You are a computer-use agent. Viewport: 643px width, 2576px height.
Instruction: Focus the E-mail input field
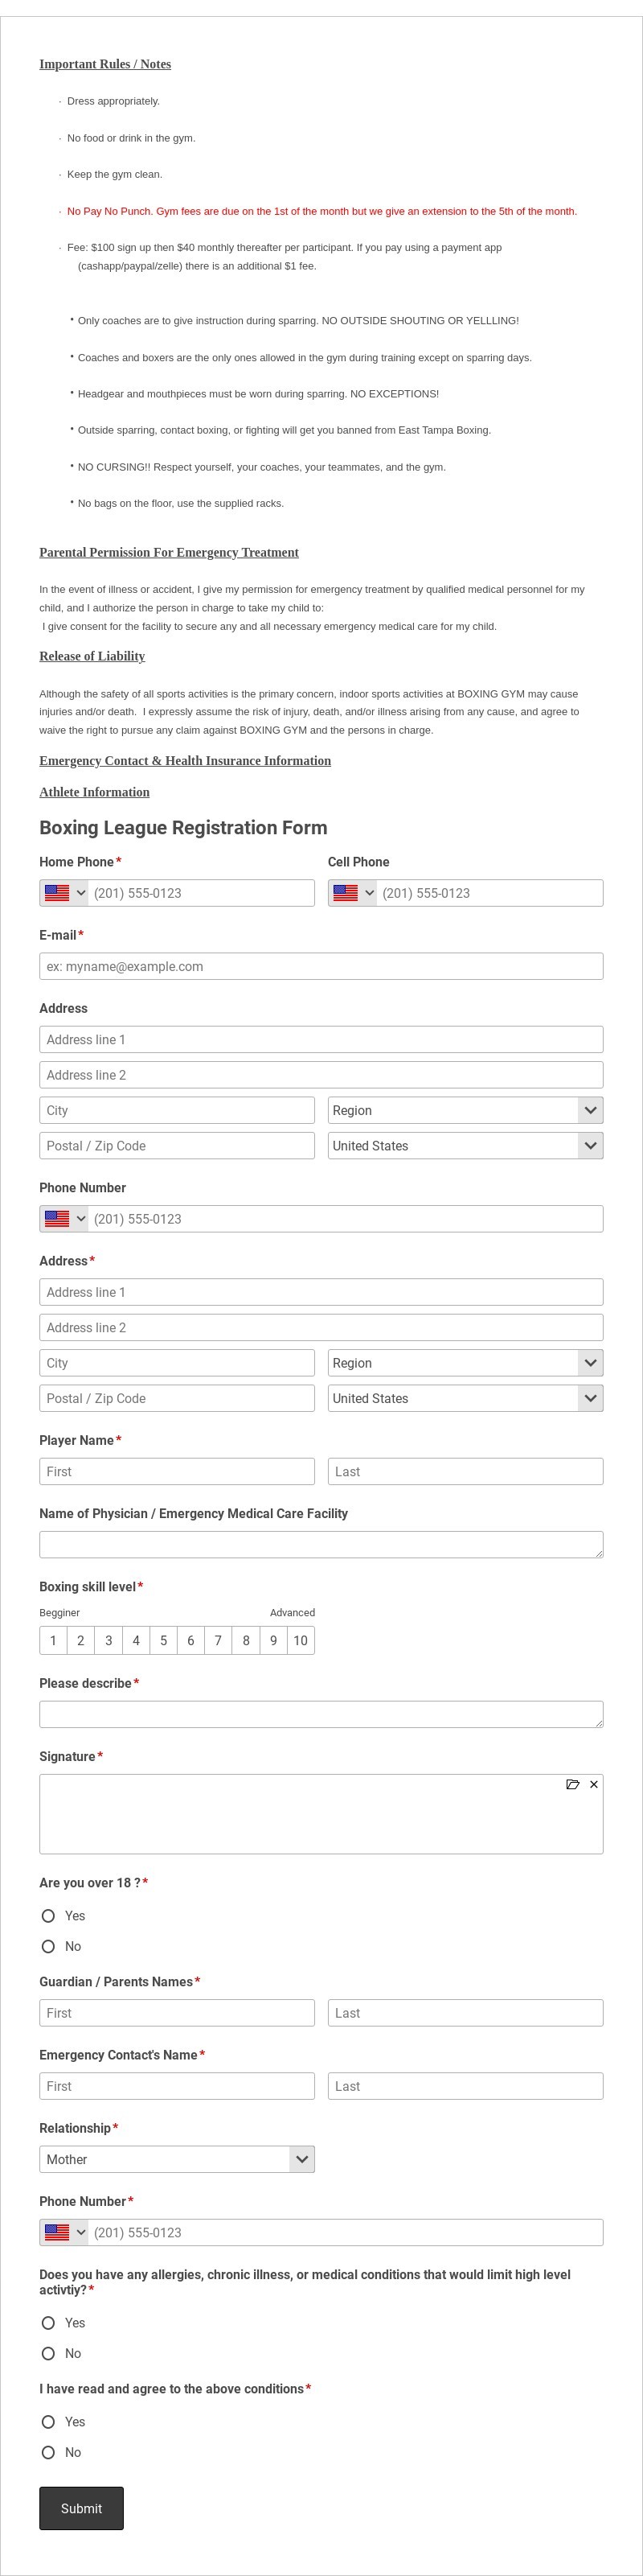321,966
